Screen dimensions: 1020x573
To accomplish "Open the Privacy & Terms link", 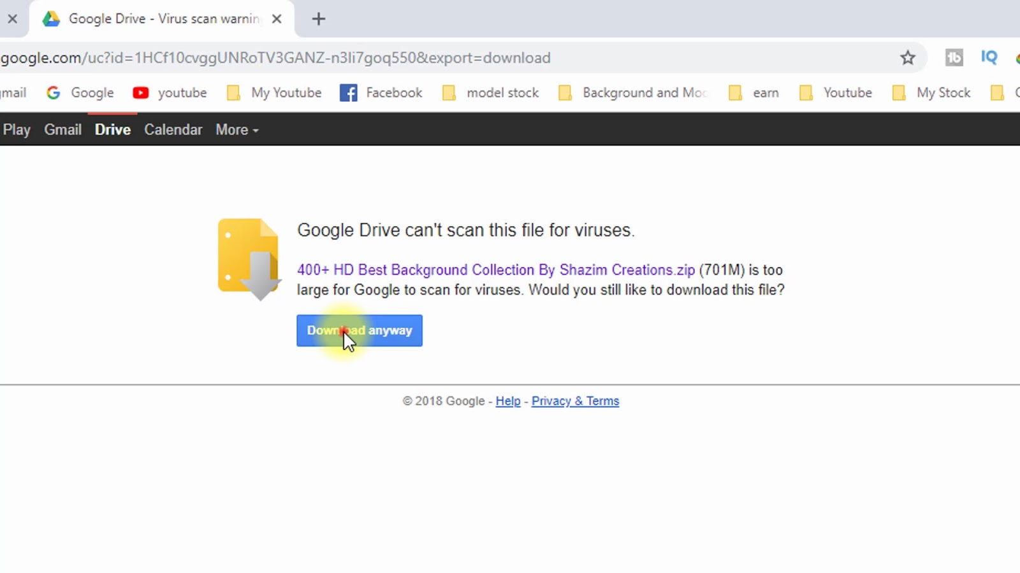I will click(x=575, y=401).
